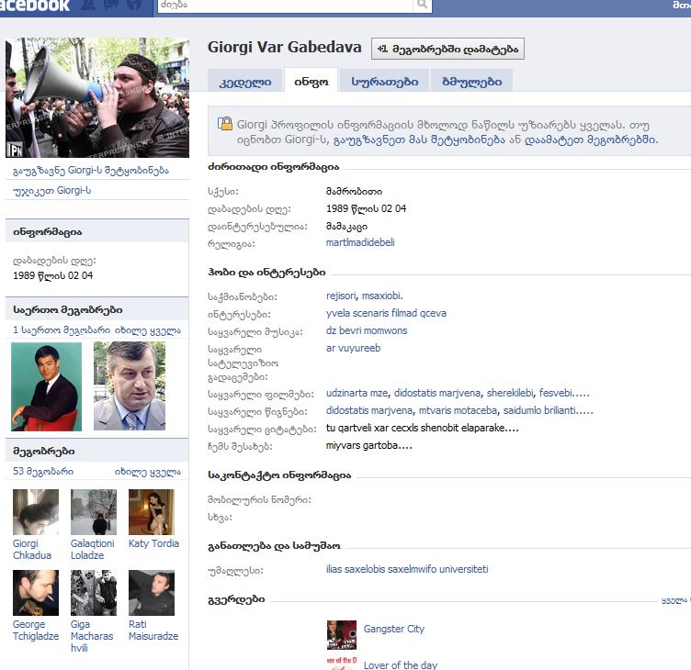Click George Tchigladze's photo thumbnail
The image size is (691, 670).
pos(36,593)
